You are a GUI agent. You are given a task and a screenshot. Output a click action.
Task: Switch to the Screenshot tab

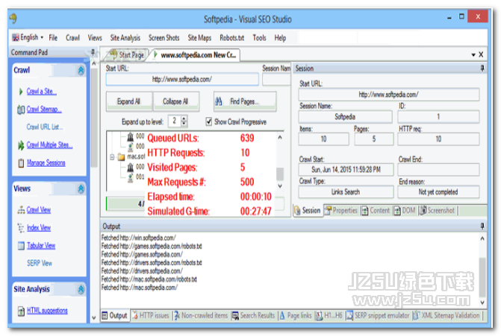point(437,210)
